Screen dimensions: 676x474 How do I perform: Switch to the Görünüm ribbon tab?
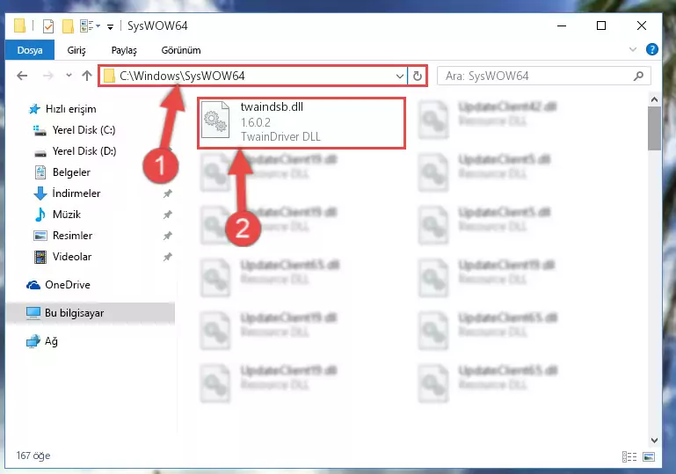180,50
